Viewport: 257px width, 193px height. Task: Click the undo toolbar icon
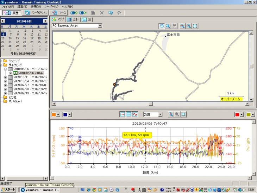111,13
